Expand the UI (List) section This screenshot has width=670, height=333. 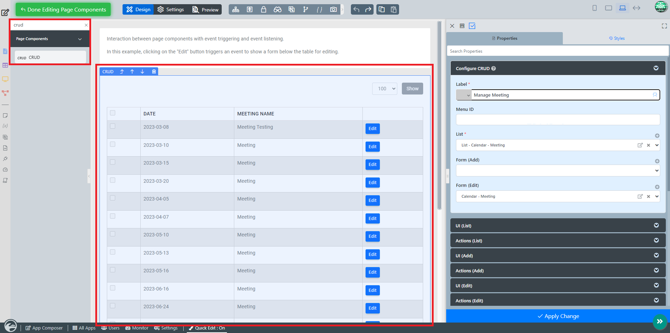pyautogui.click(x=558, y=226)
